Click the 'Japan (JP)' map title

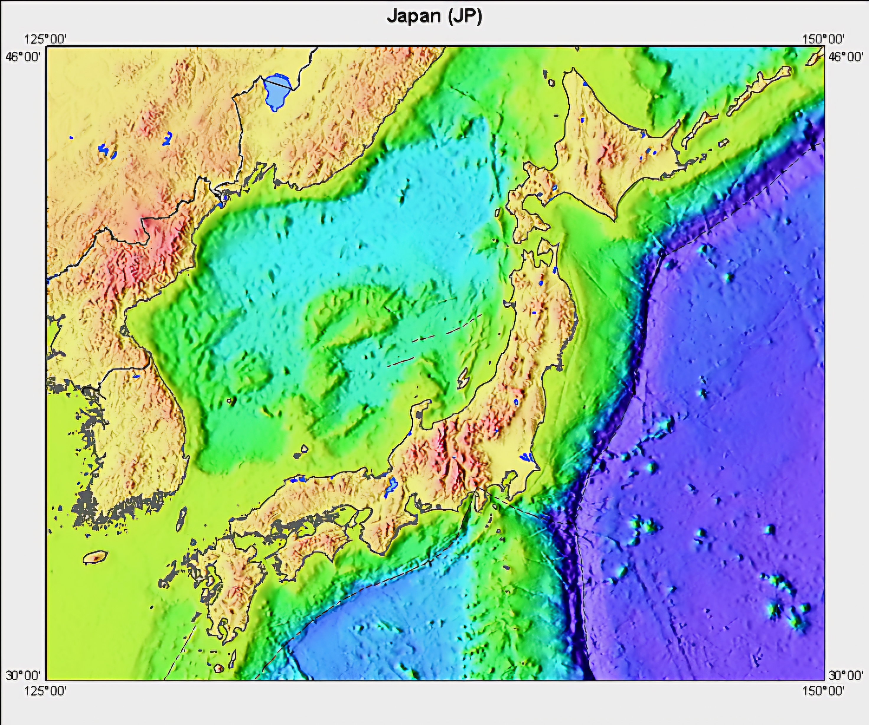(434, 17)
